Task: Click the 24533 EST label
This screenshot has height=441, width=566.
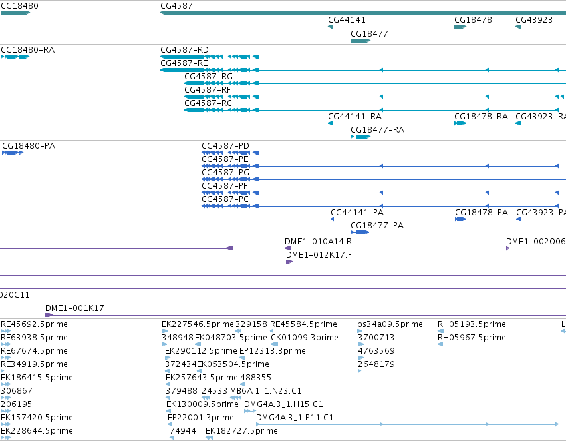Action: click(x=214, y=391)
